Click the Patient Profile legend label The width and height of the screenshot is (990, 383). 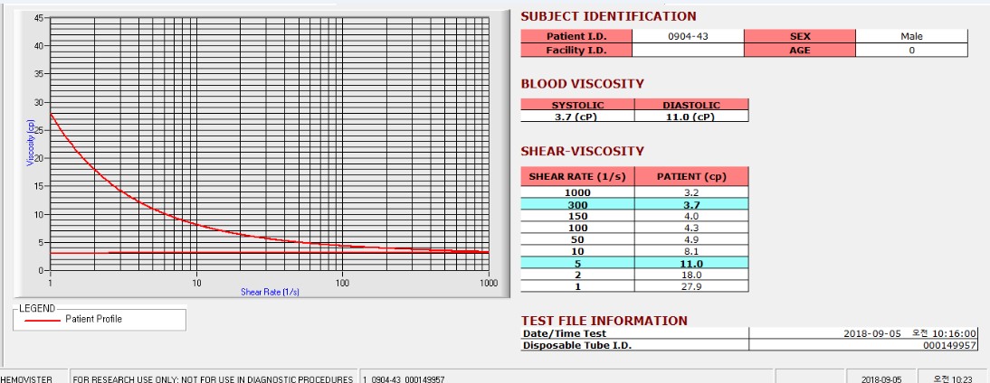click(93, 320)
